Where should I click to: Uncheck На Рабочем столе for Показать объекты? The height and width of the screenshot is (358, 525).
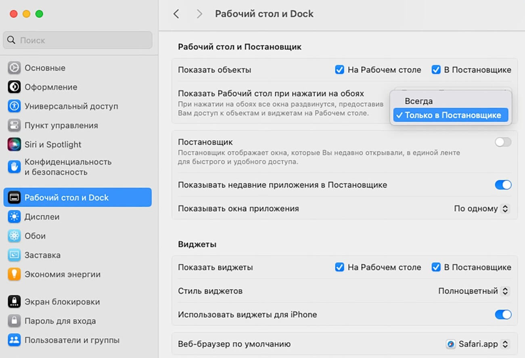click(339, 70)
